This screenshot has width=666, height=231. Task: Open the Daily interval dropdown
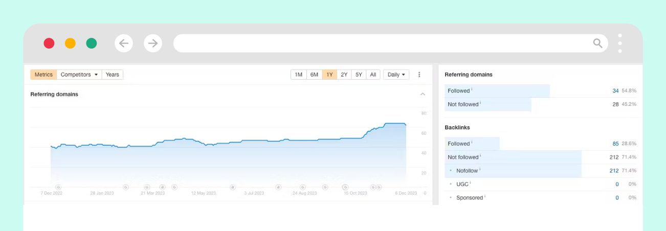[x=396, y=75]
